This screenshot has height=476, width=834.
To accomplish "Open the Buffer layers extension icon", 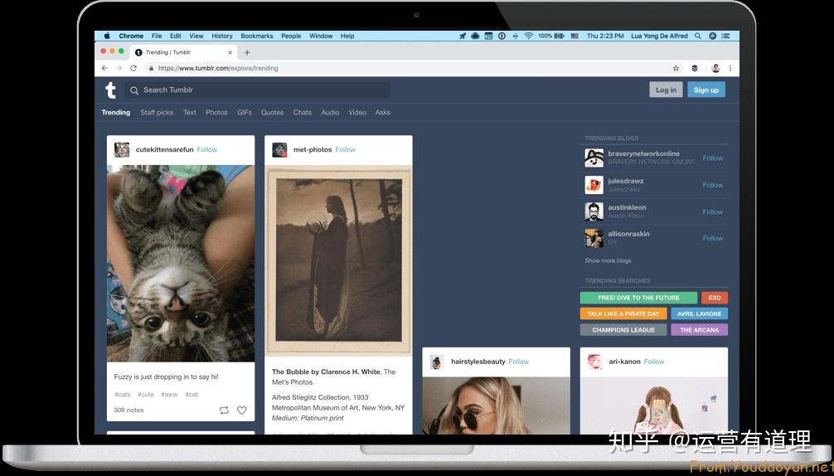I will pos(695,68).
